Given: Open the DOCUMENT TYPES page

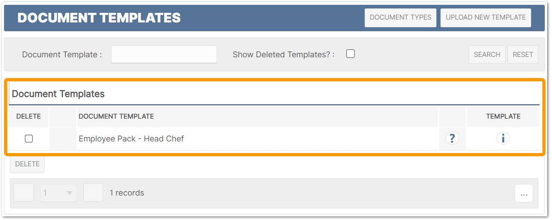Looking at the screenshot, I should [400, 18].
